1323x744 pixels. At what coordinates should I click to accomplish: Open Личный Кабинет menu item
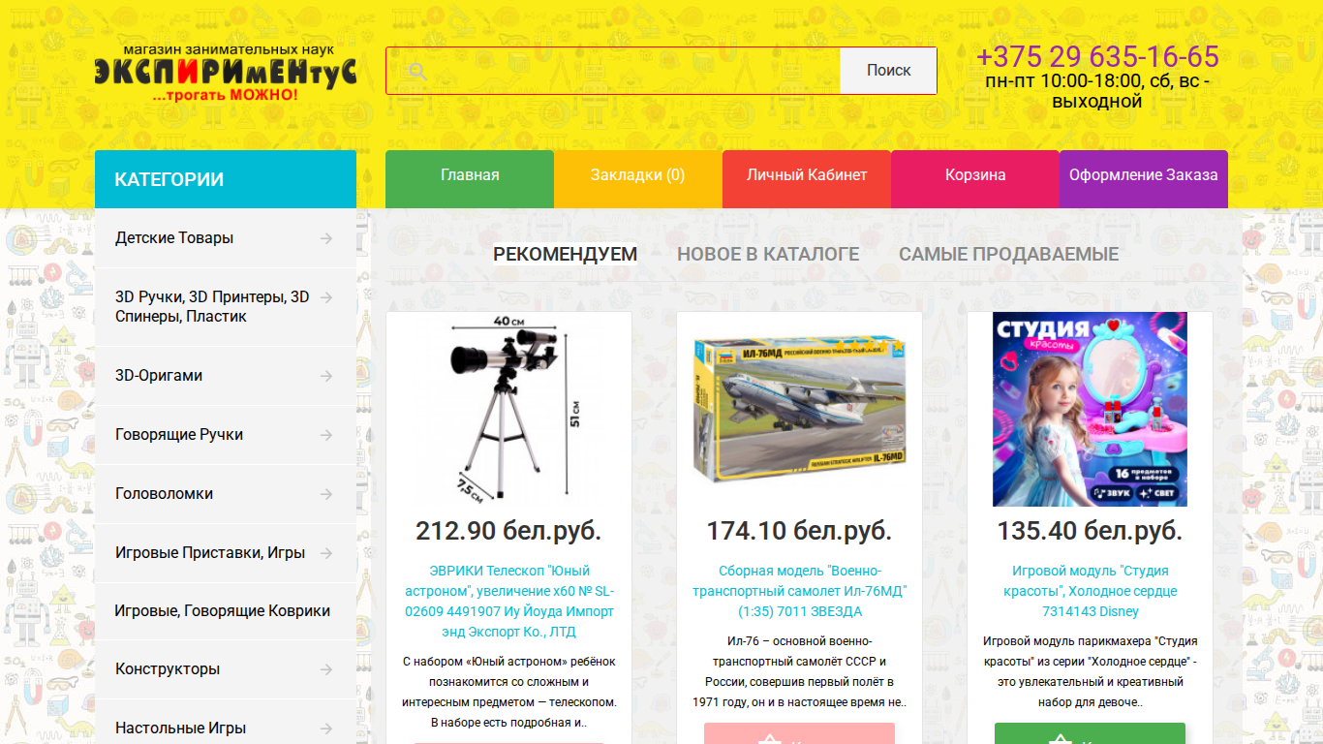[x=807, y=179]
